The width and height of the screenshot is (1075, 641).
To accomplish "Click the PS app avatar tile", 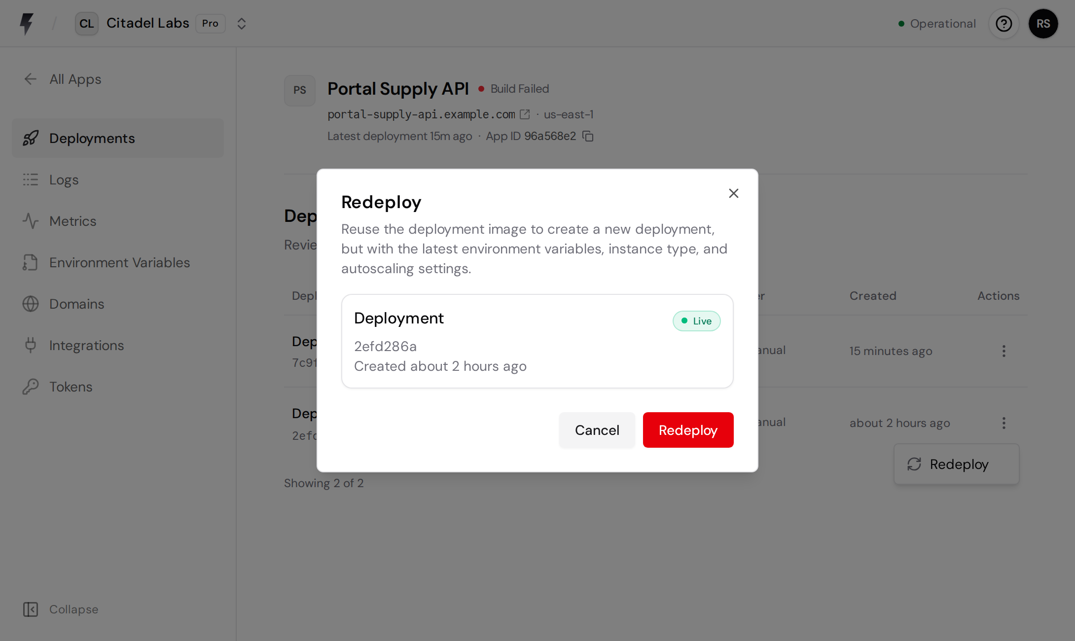I will (x=300, y=90).
